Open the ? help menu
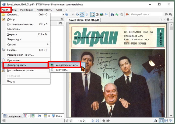Screen dimensions: 175x124 (67, 10)
